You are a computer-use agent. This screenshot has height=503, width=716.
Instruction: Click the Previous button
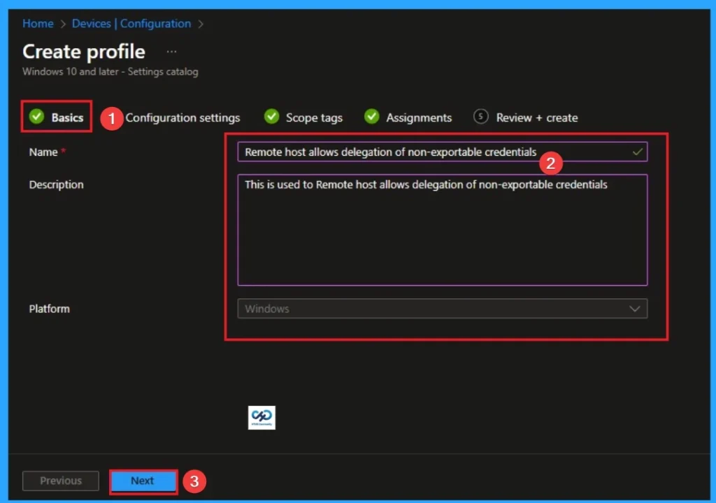click(x=60, y=481)
